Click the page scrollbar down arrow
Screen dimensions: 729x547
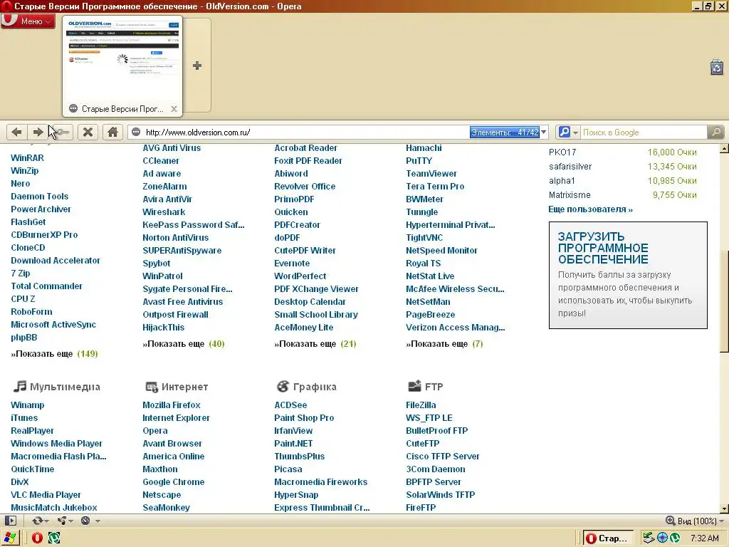724,509
